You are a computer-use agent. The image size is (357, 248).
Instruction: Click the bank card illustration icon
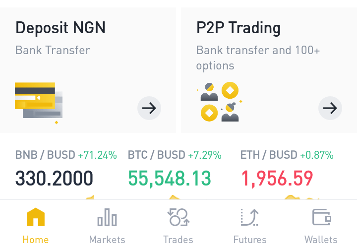(38, 102)
